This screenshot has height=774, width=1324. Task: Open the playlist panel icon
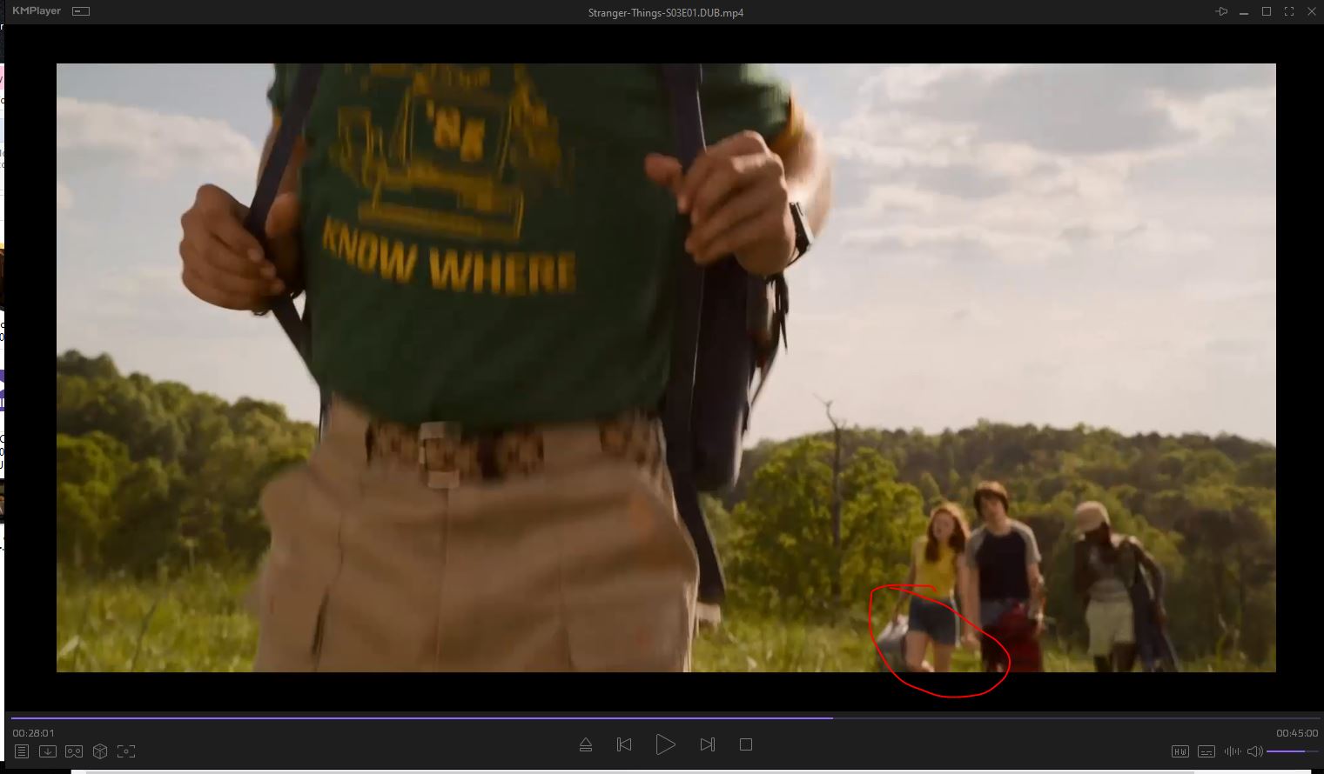(x=22, y=751)
